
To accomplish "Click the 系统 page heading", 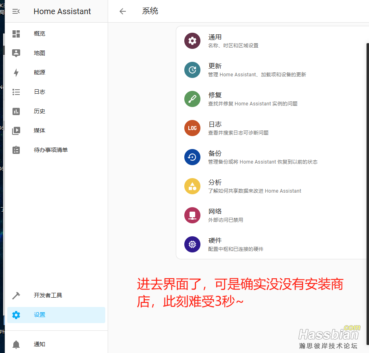I will pyautogui.click(x=150, y=11).
